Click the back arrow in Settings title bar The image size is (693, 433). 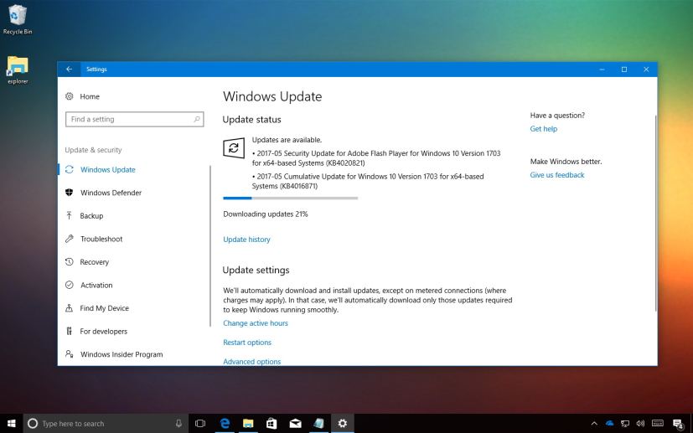pyautogui.click(x=69, y=70)
